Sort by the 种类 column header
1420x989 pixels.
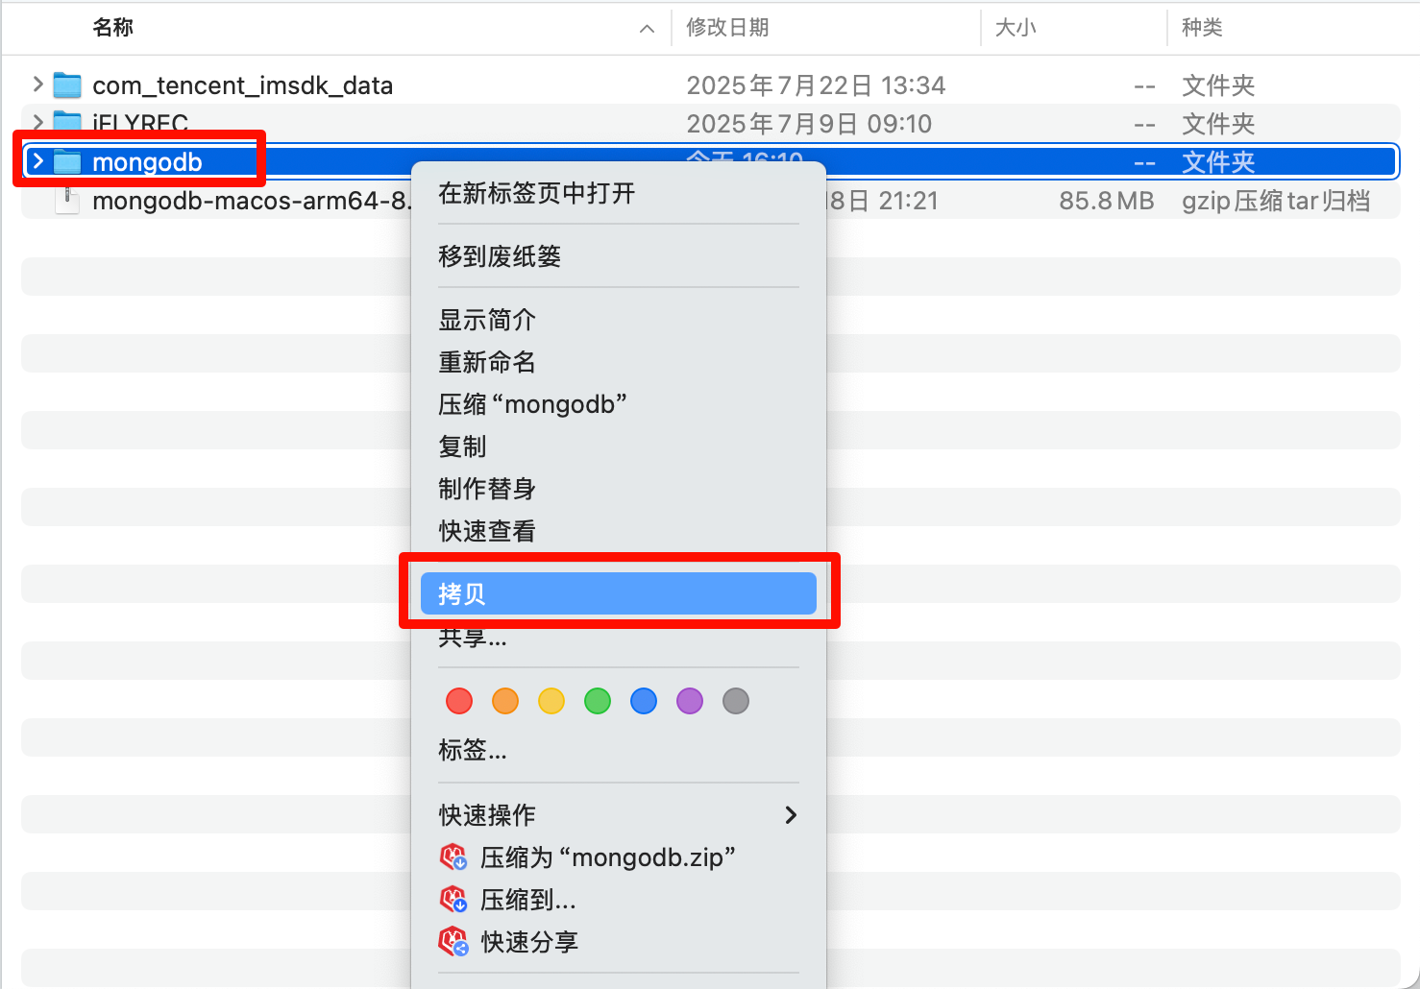click(1202, 28)
